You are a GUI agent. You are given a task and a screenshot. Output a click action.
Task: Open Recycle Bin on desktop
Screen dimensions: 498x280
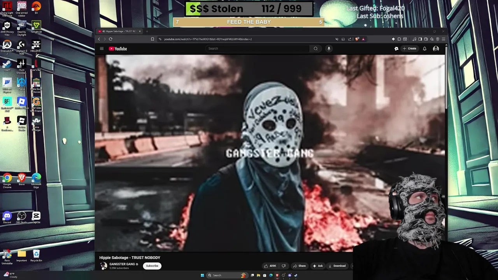pyautogui.click(x=36, y=255)
